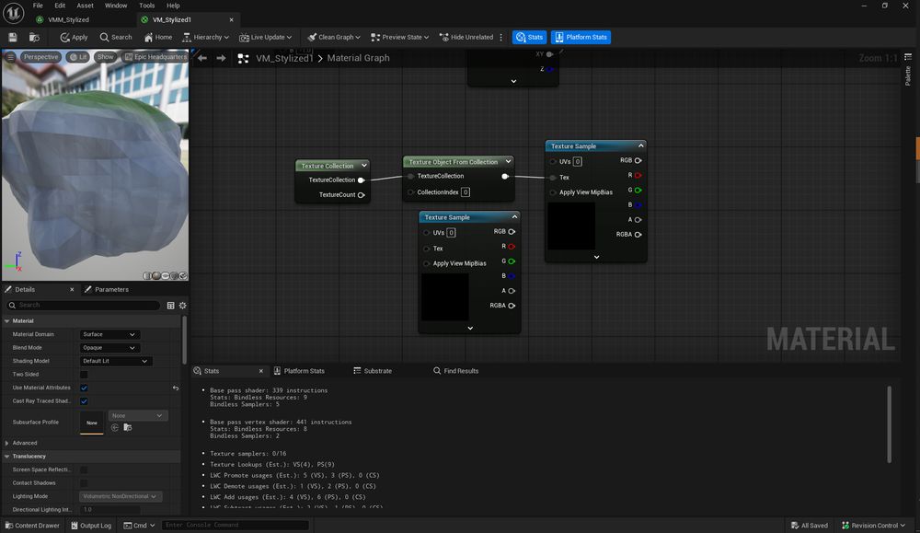The height and width of the screenshot is (533, 920).
Task: Click the Search toolbar button
Action: tap(116, 37)
